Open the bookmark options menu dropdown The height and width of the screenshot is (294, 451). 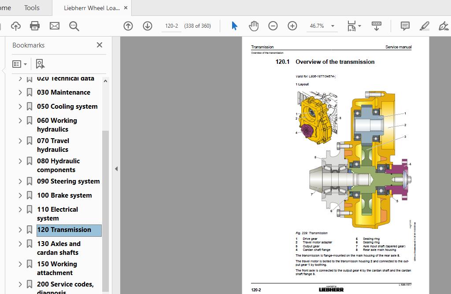pyautogui.click(x=19, y=63)
